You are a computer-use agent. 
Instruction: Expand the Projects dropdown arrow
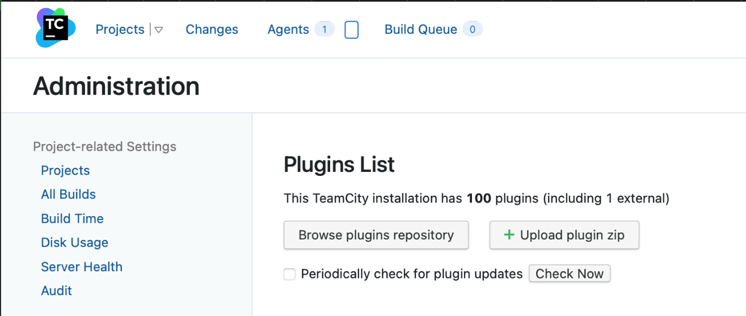pyautogui.click(x=159, y=30)
